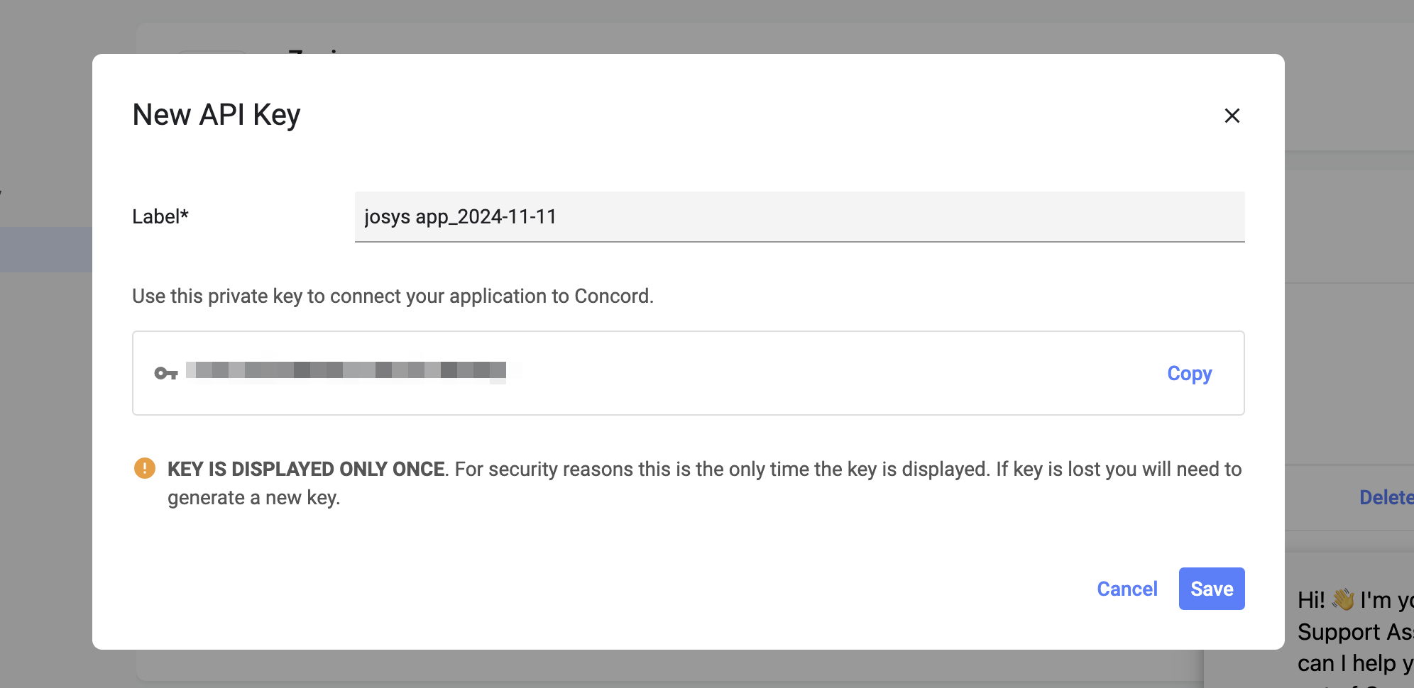Click the "Label*" field caption
Image resolution: width=1414 pixels, height=688 pixels.
(160, 216)
